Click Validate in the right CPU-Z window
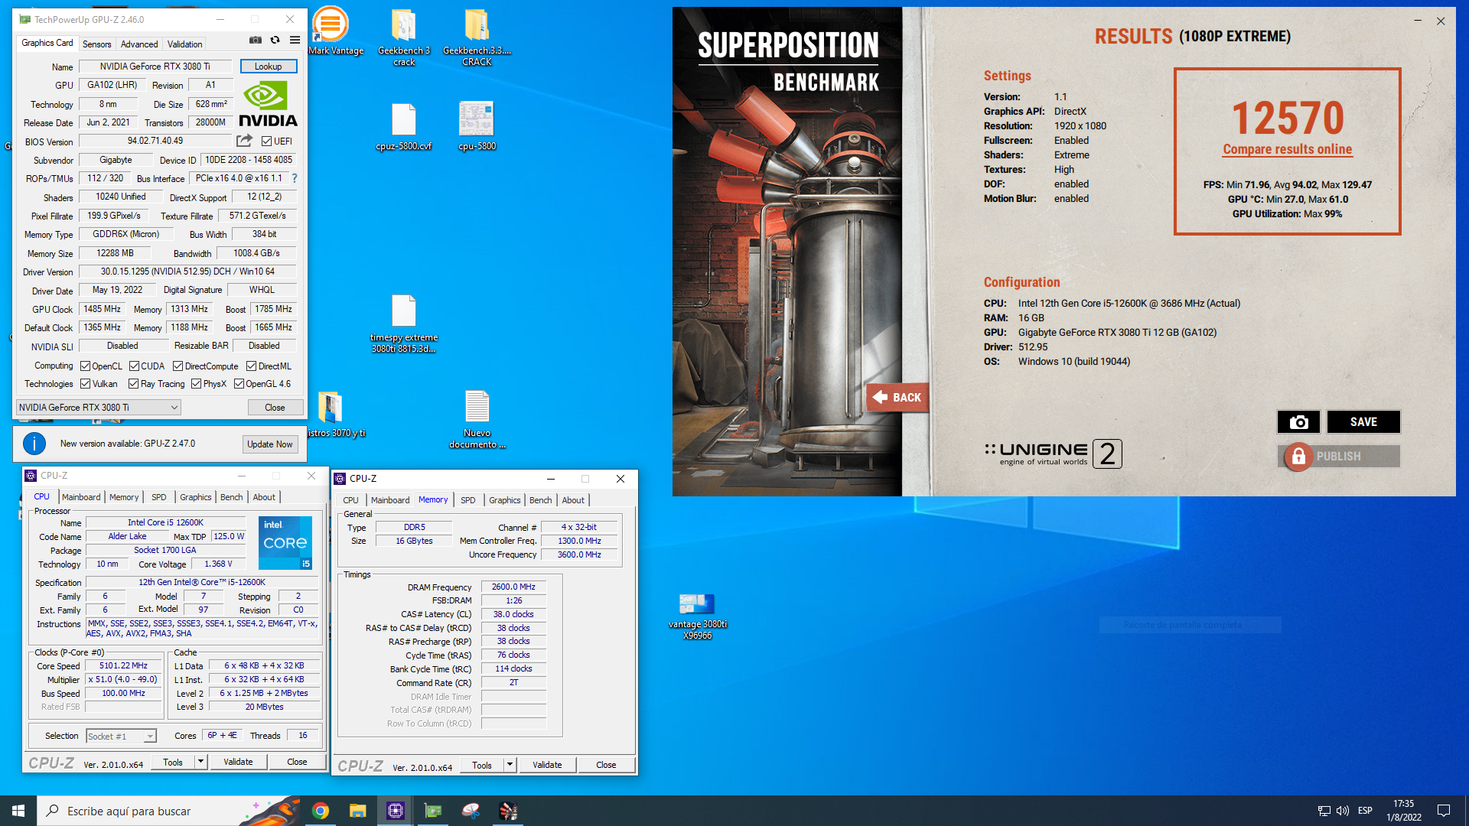The width and height of the screenshot is (1469, 826). (547, 765)
